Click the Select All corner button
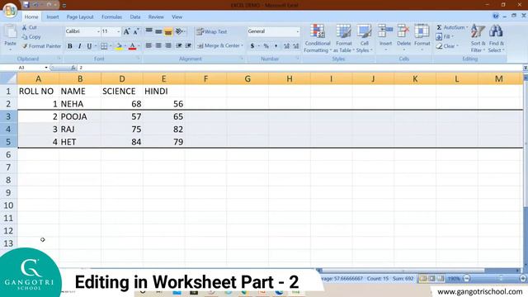This screenshot has height=297, width=528. [x=8, y=79]
